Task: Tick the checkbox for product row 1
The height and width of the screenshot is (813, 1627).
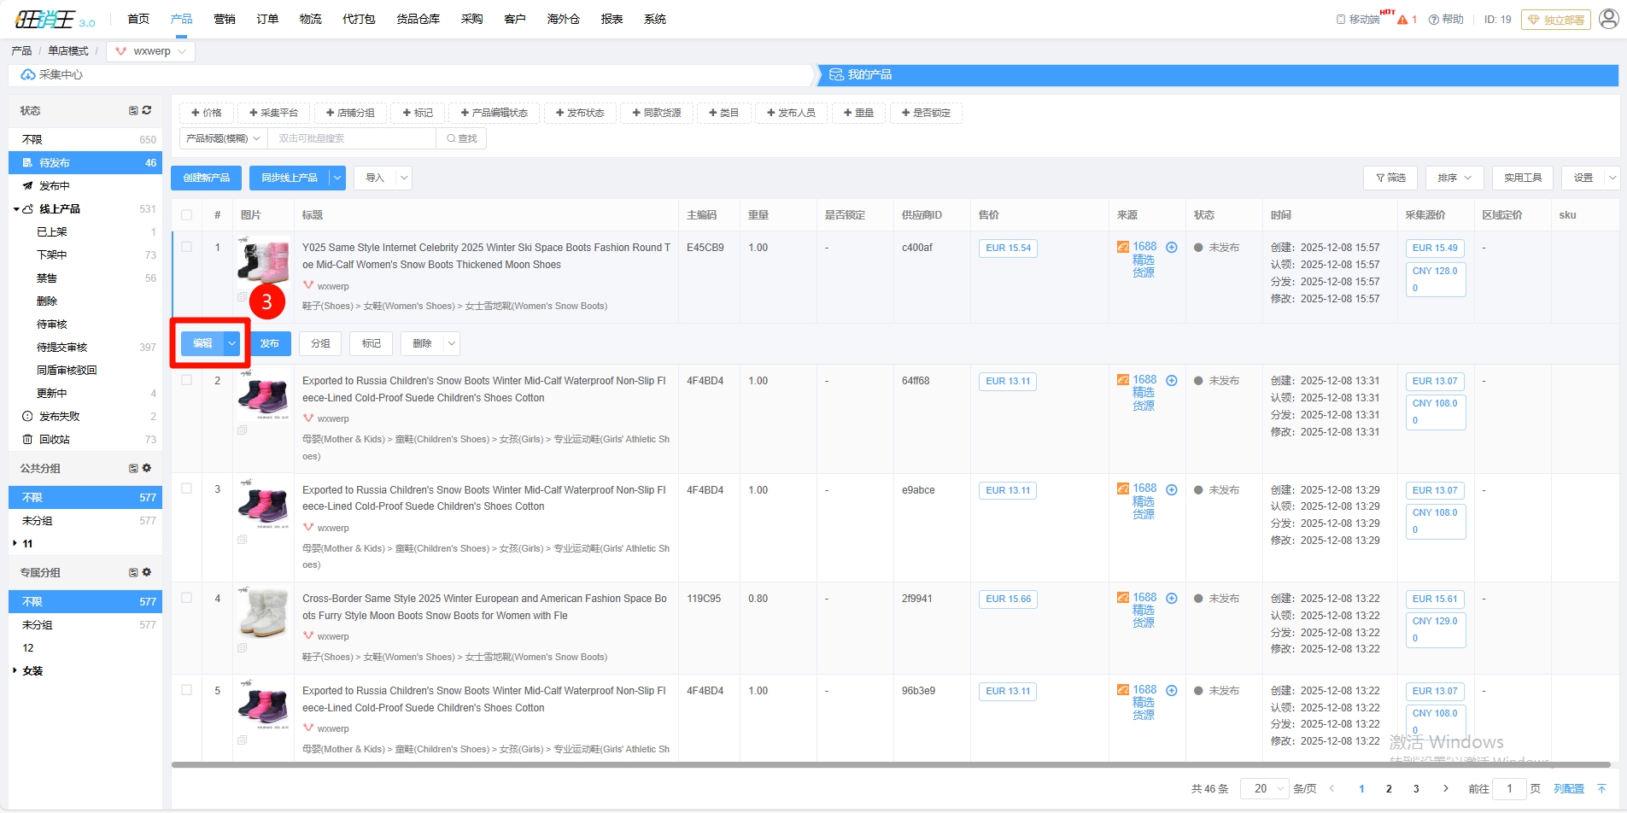Action: pos(187,248)
